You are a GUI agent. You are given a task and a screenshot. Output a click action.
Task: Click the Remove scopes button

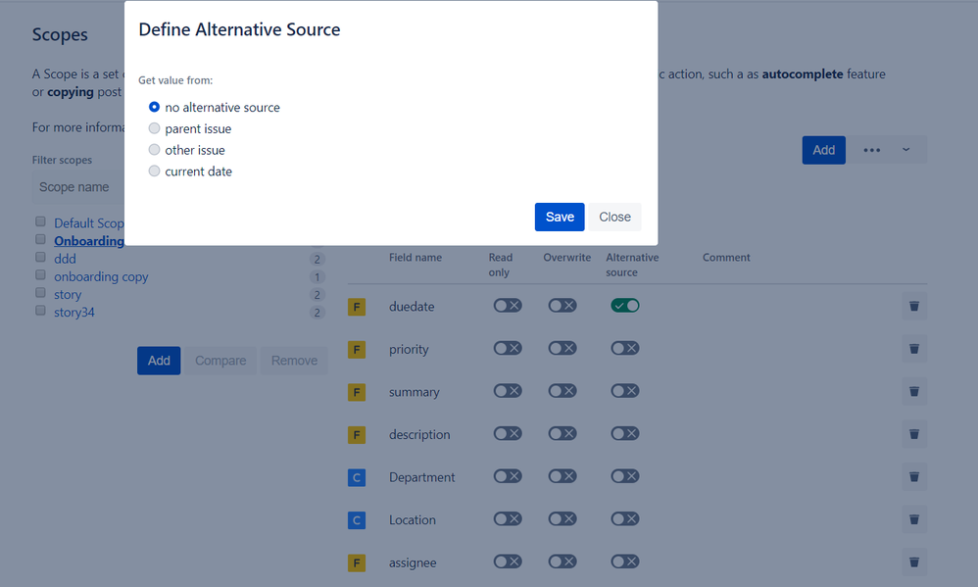pyautogui.click(x=294, y=361)
